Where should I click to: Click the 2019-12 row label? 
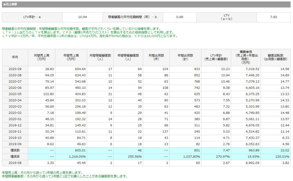click(15, 125)
